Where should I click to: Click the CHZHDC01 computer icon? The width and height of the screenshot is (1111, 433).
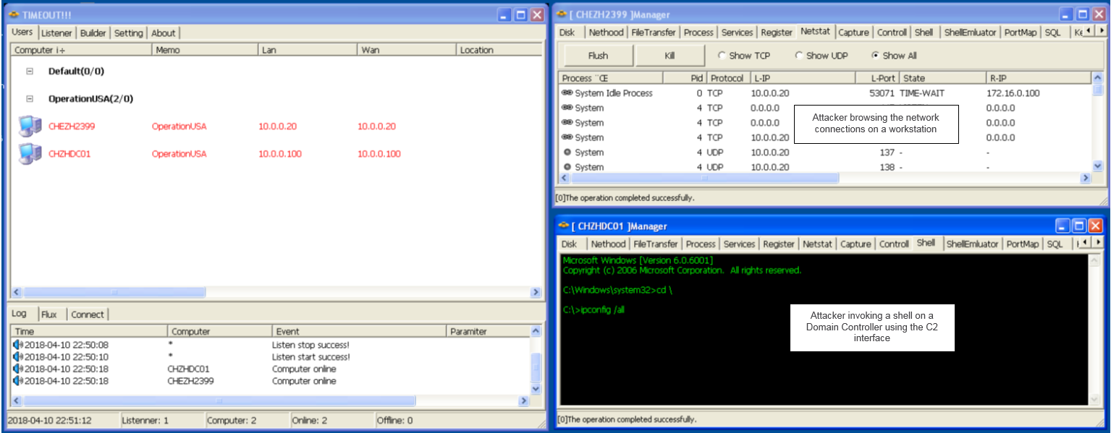pos(30,154)
